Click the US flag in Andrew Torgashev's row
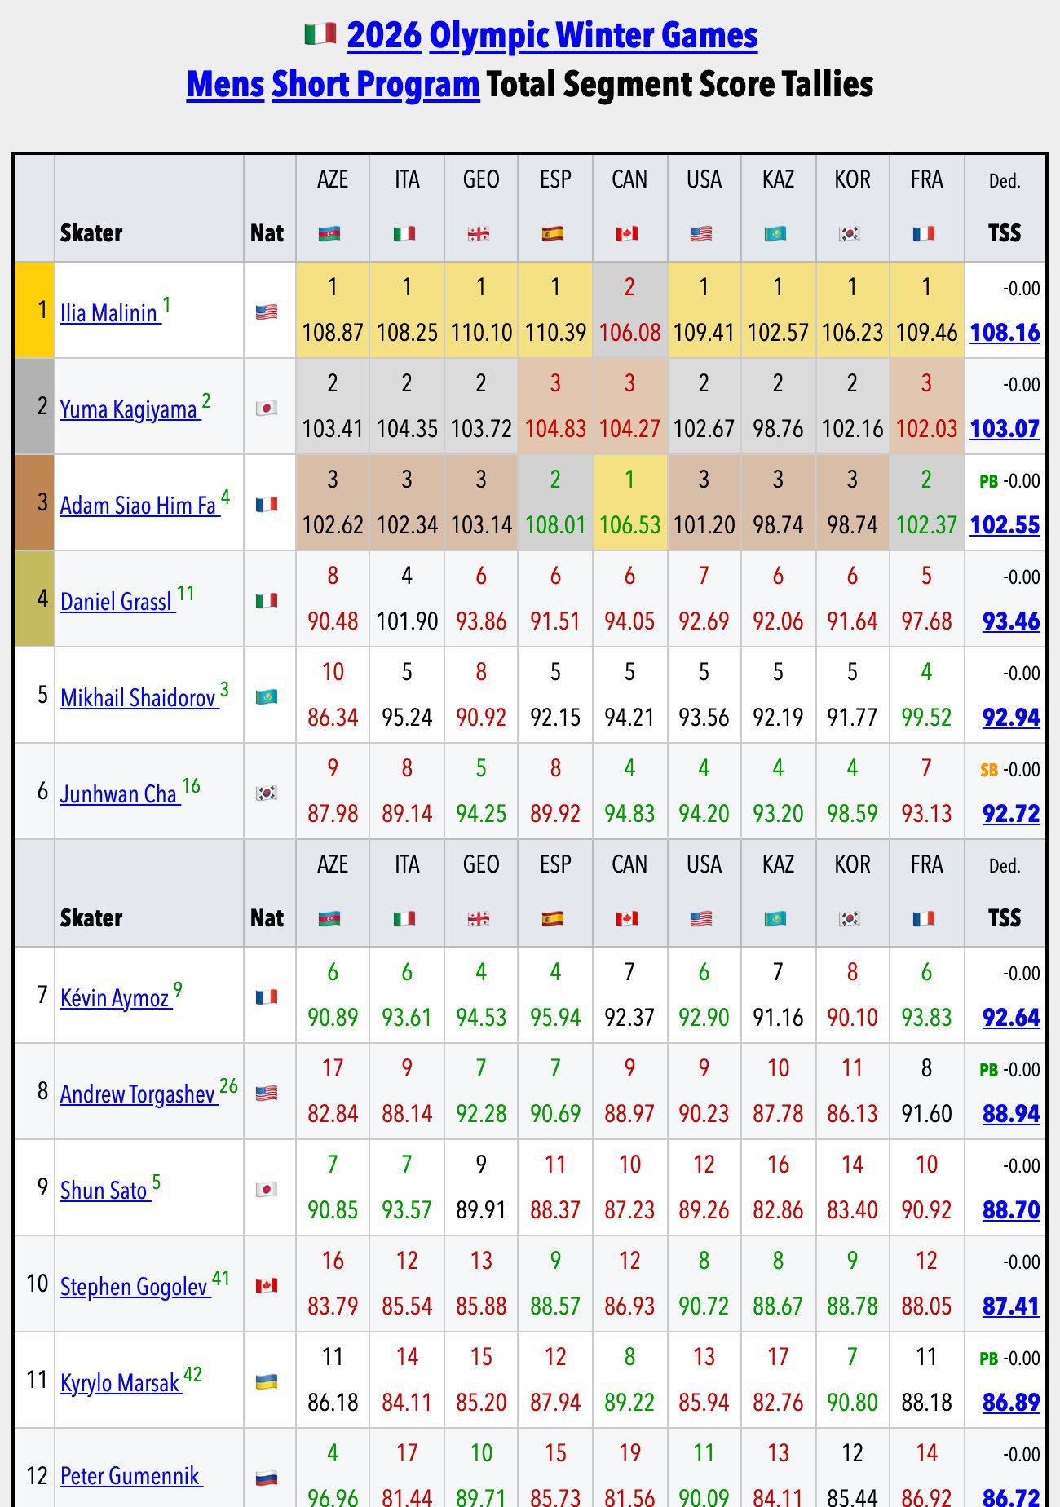Viewport: 1060px width, 1507px height. pos(267,1093)
